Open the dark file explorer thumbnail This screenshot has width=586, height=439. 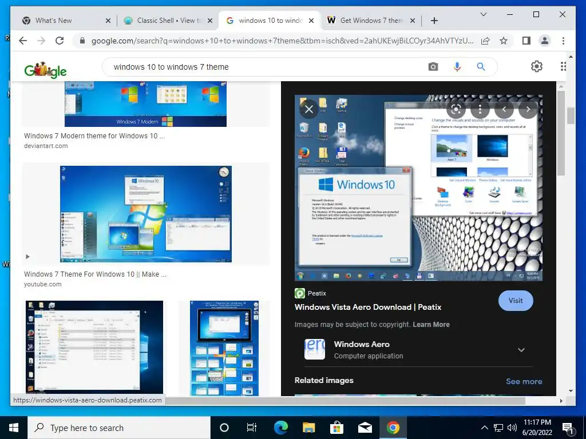click(94, 347)
